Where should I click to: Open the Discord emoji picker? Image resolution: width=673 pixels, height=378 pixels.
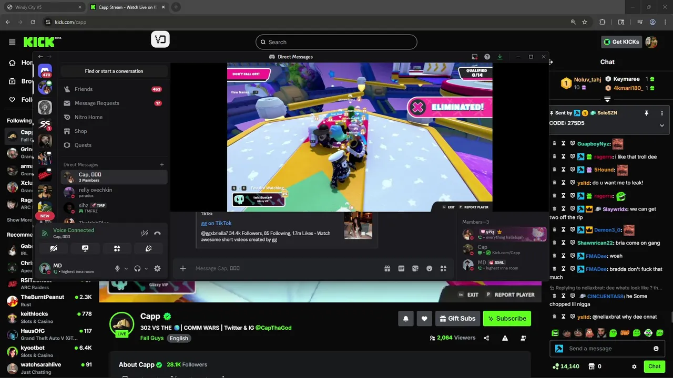(x=430, y=268)
